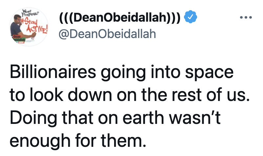Viewport: 263px width, 156px height.
Task: Click the word 'them.' ending the tweet
Action: (123, 140)
